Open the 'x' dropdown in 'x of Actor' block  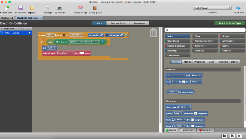[x=176, y=75]
